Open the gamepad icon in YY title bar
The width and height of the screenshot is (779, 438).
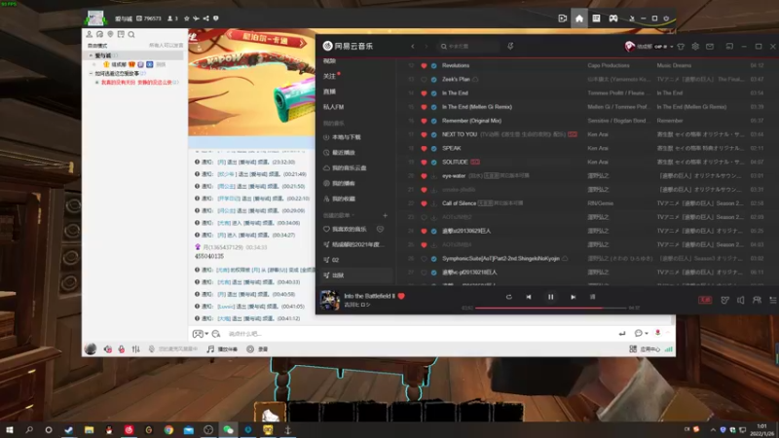pos(613,18)
